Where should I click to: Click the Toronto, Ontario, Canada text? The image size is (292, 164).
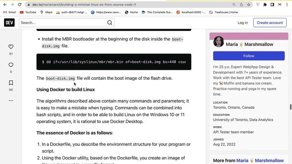coord(234,108)
